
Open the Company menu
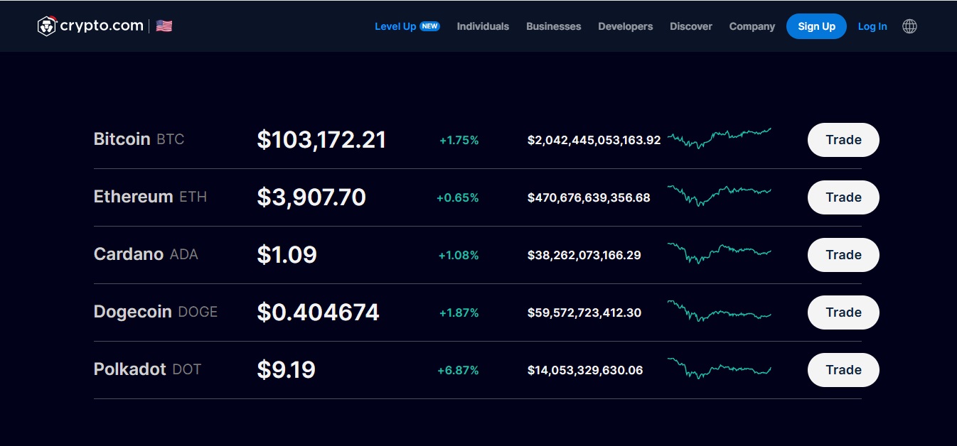752,26
